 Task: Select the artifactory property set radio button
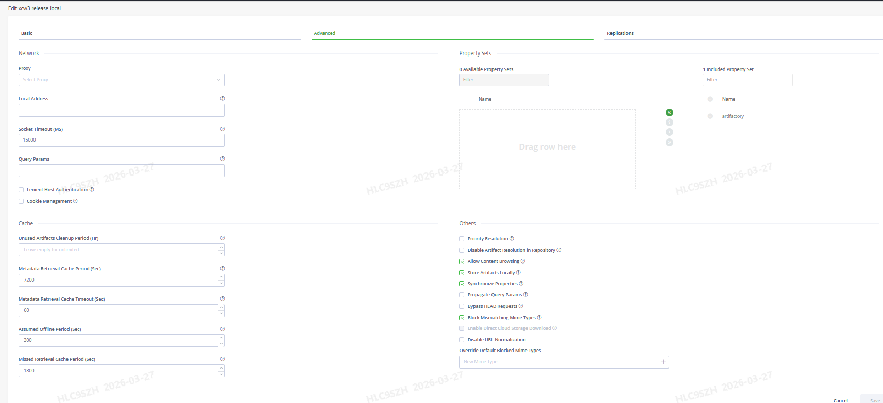tap(710, 116)
